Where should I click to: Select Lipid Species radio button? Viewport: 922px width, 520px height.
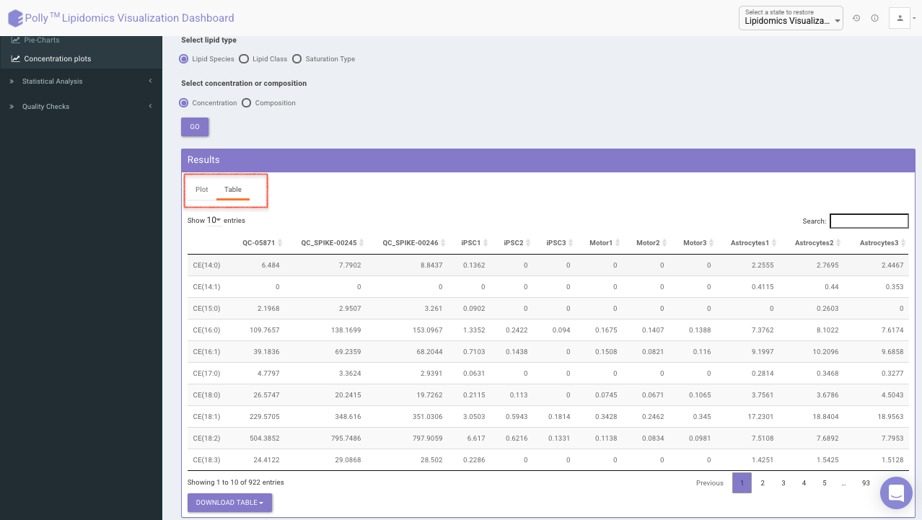tap(184, 59)
